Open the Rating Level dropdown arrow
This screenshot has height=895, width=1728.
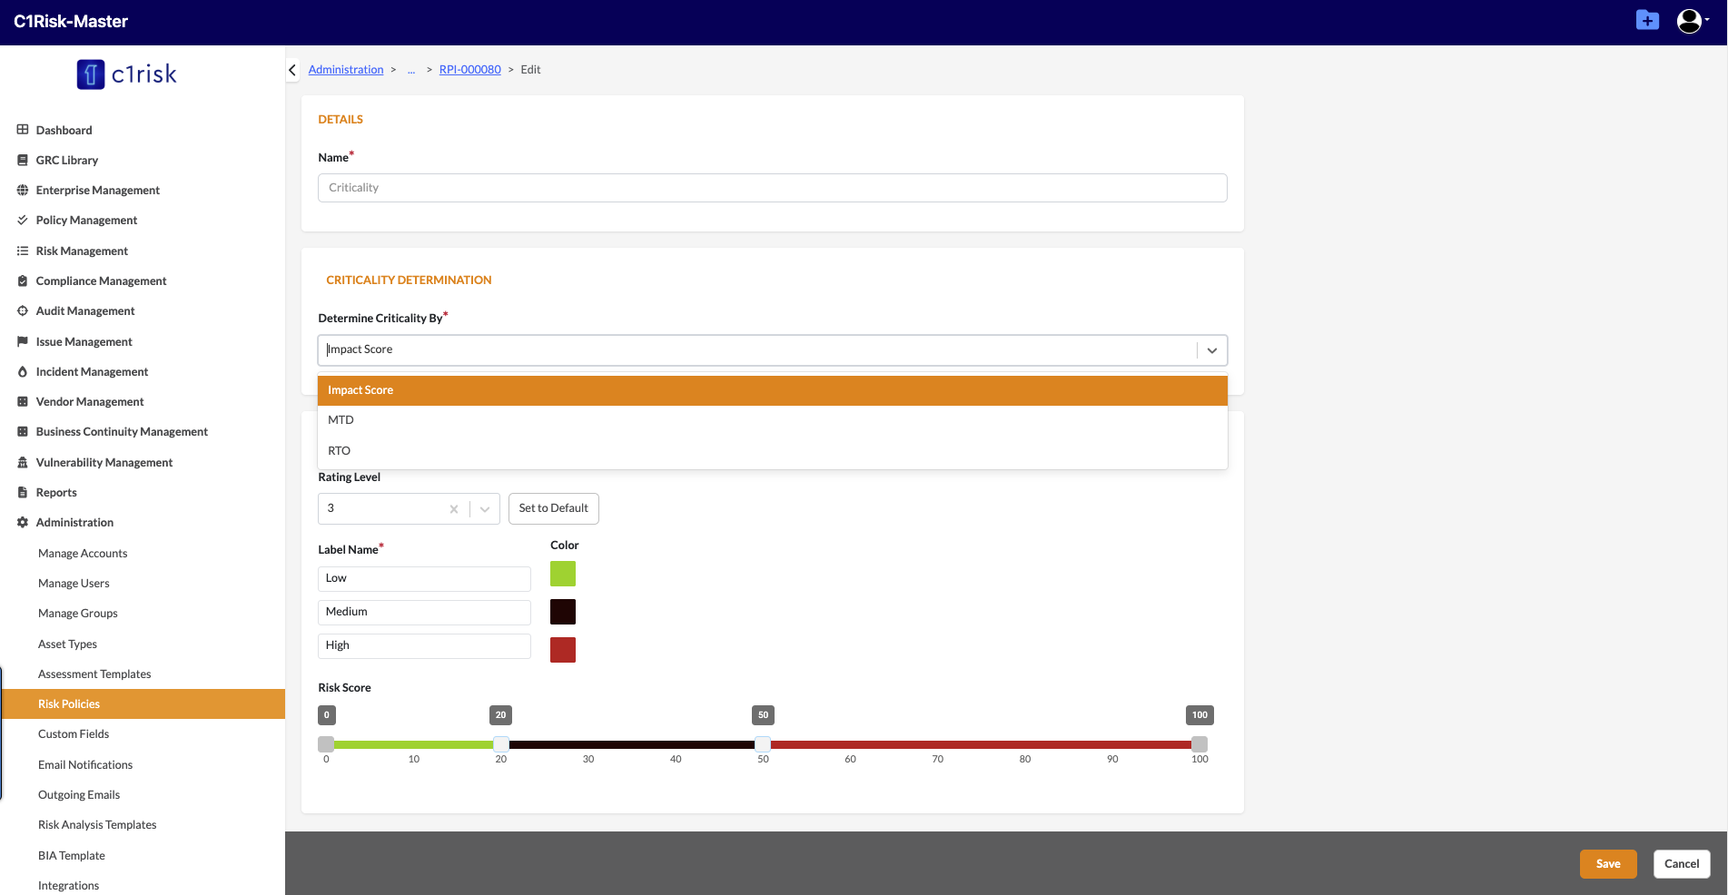(x=485, y=509)
